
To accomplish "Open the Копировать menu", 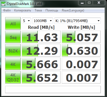I will pos(22,10).
